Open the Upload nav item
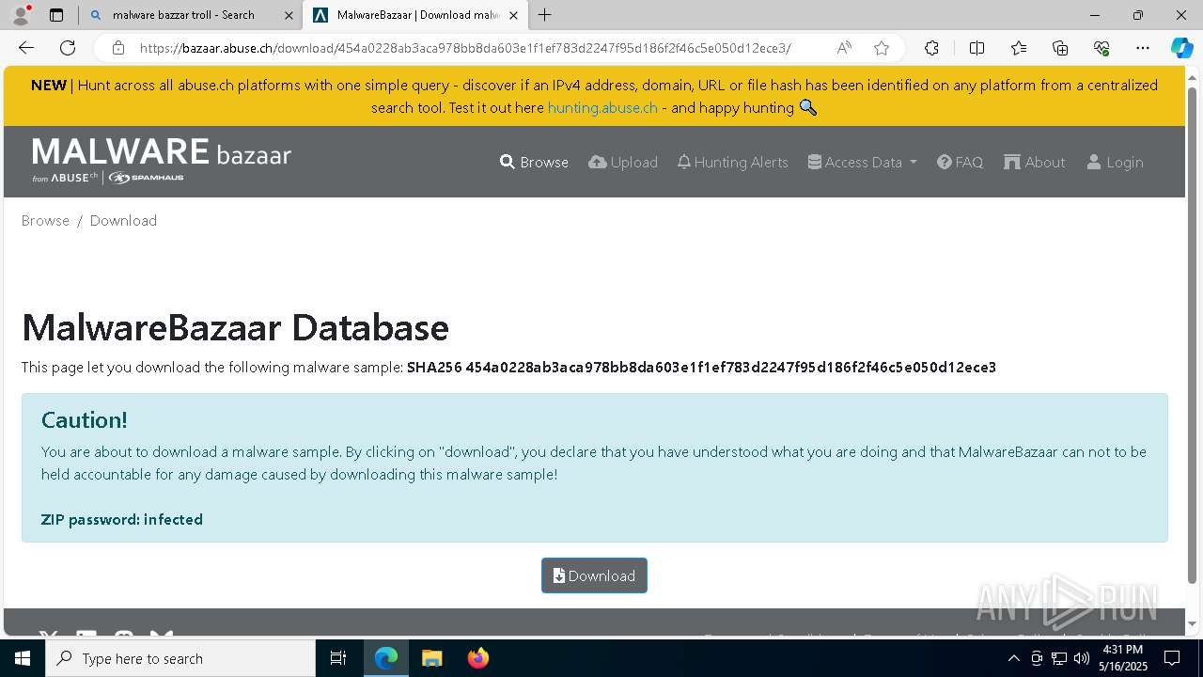The height and width of the screenshot is (677, 1203). [623, 162]
